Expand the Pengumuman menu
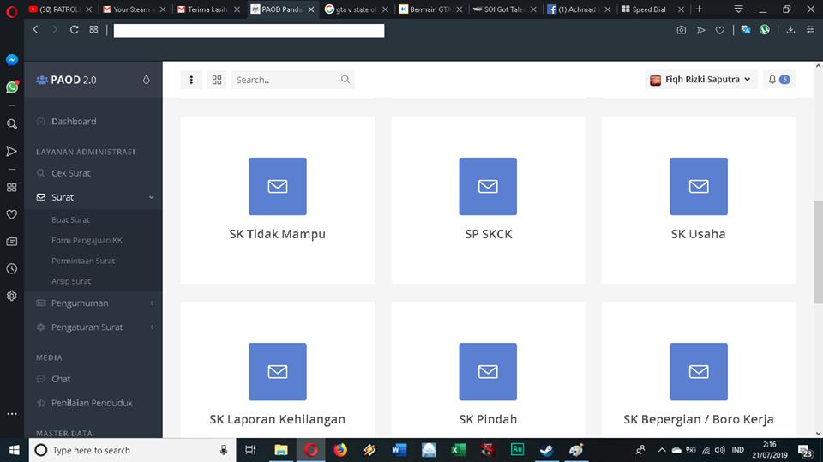 [93, 303]
